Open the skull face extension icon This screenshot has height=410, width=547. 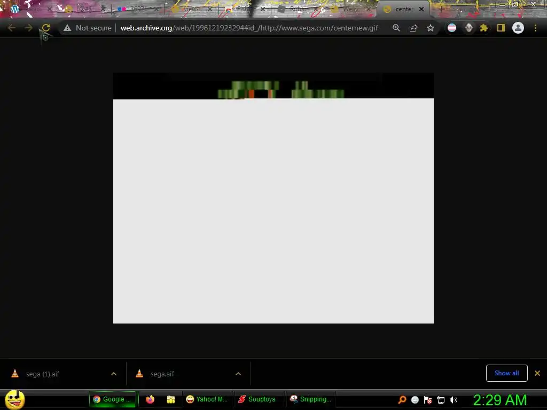point(469,28)
